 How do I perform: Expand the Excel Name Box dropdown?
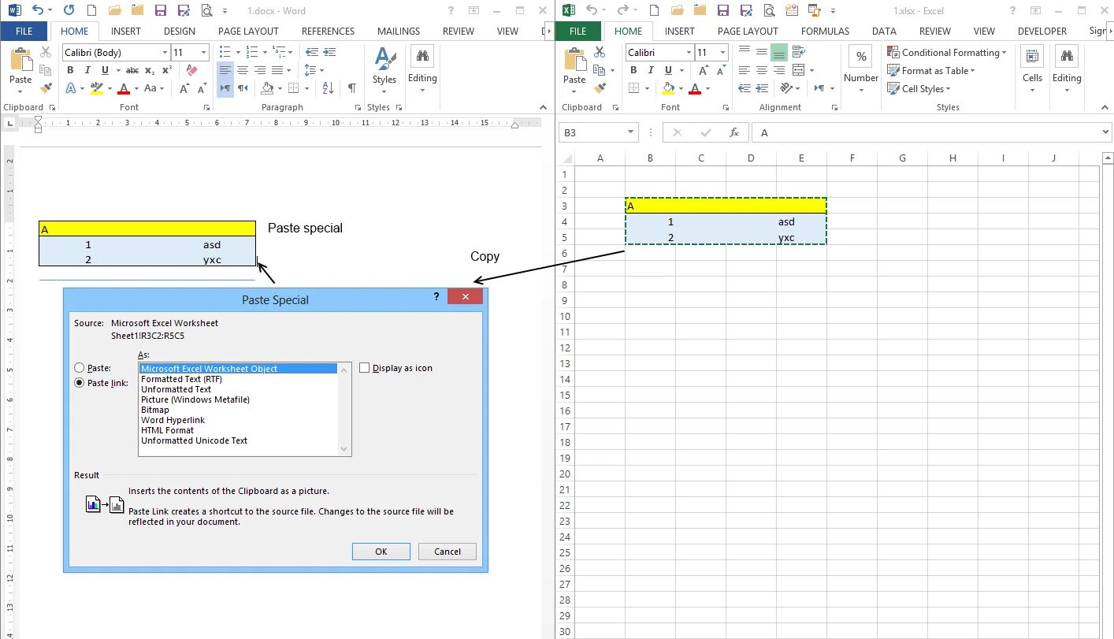[631, 132]
